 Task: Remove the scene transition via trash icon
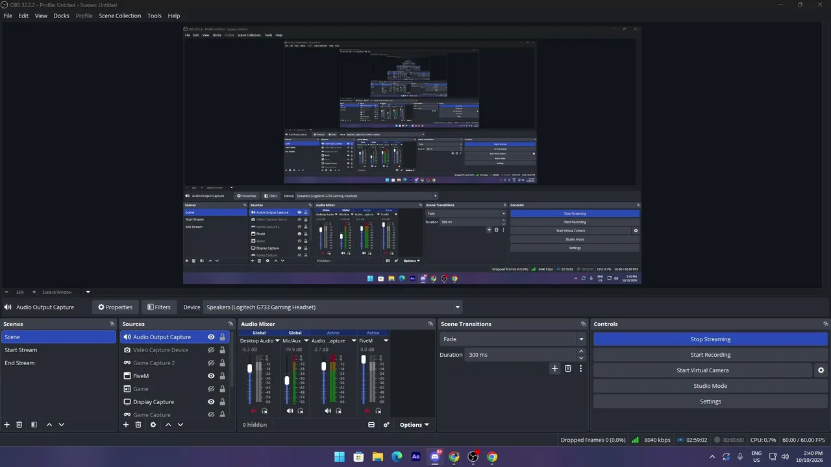[x=568, y=368]
